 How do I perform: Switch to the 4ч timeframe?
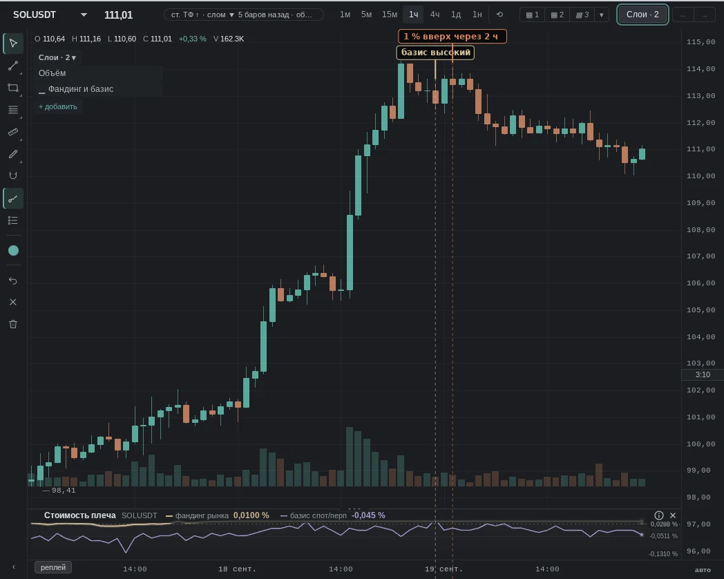coord(435,15)
